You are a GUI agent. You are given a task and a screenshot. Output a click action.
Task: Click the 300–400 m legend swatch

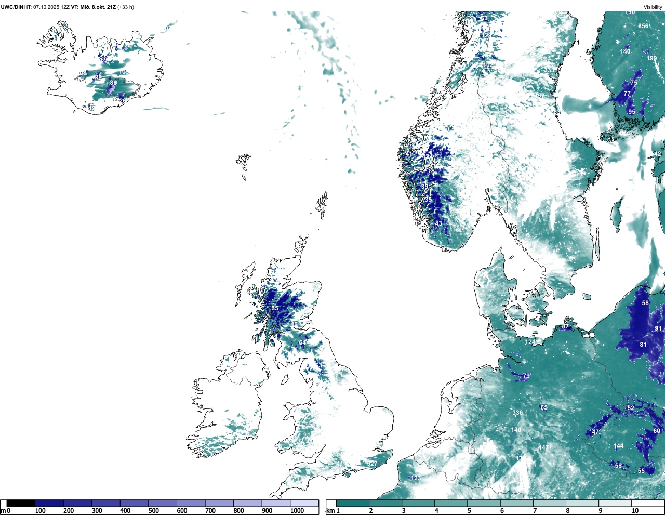coord(106,503)
